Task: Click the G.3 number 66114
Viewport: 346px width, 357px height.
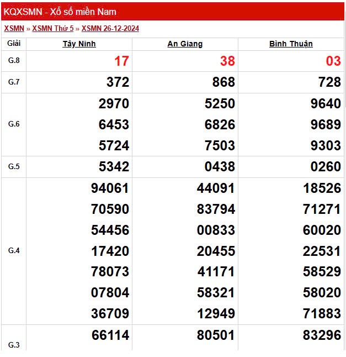Action: (x=110, y=335)
